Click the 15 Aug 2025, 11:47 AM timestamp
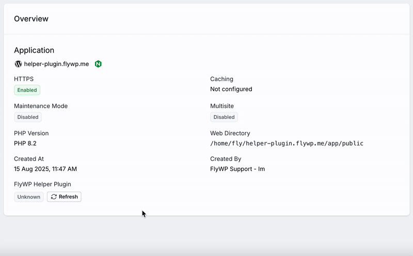This screenshot has width=413, height=256. tap(45, 169)
